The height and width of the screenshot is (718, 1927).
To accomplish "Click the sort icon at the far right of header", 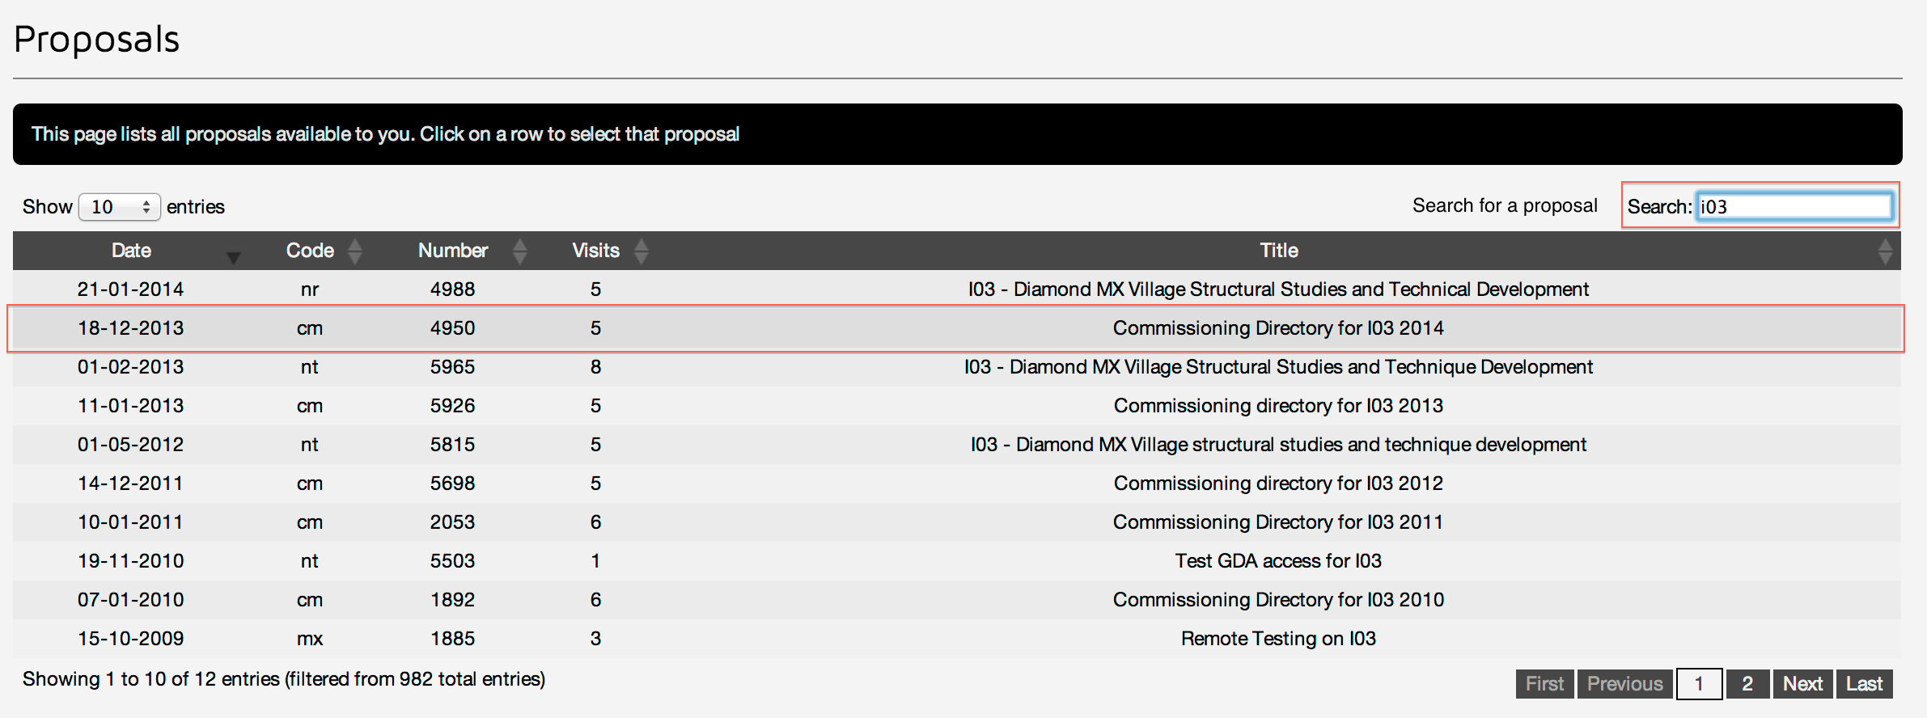I will (x=1887, y=251).
